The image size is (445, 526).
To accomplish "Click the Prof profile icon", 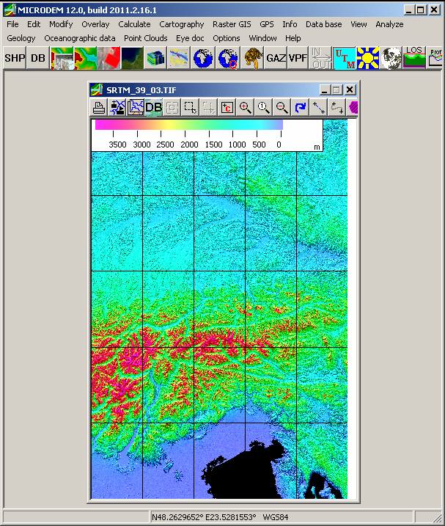I will [x=435, y=58].
